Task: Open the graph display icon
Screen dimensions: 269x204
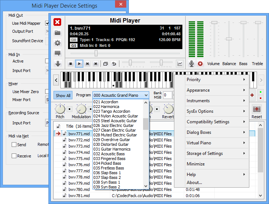Action: (180, 64)
